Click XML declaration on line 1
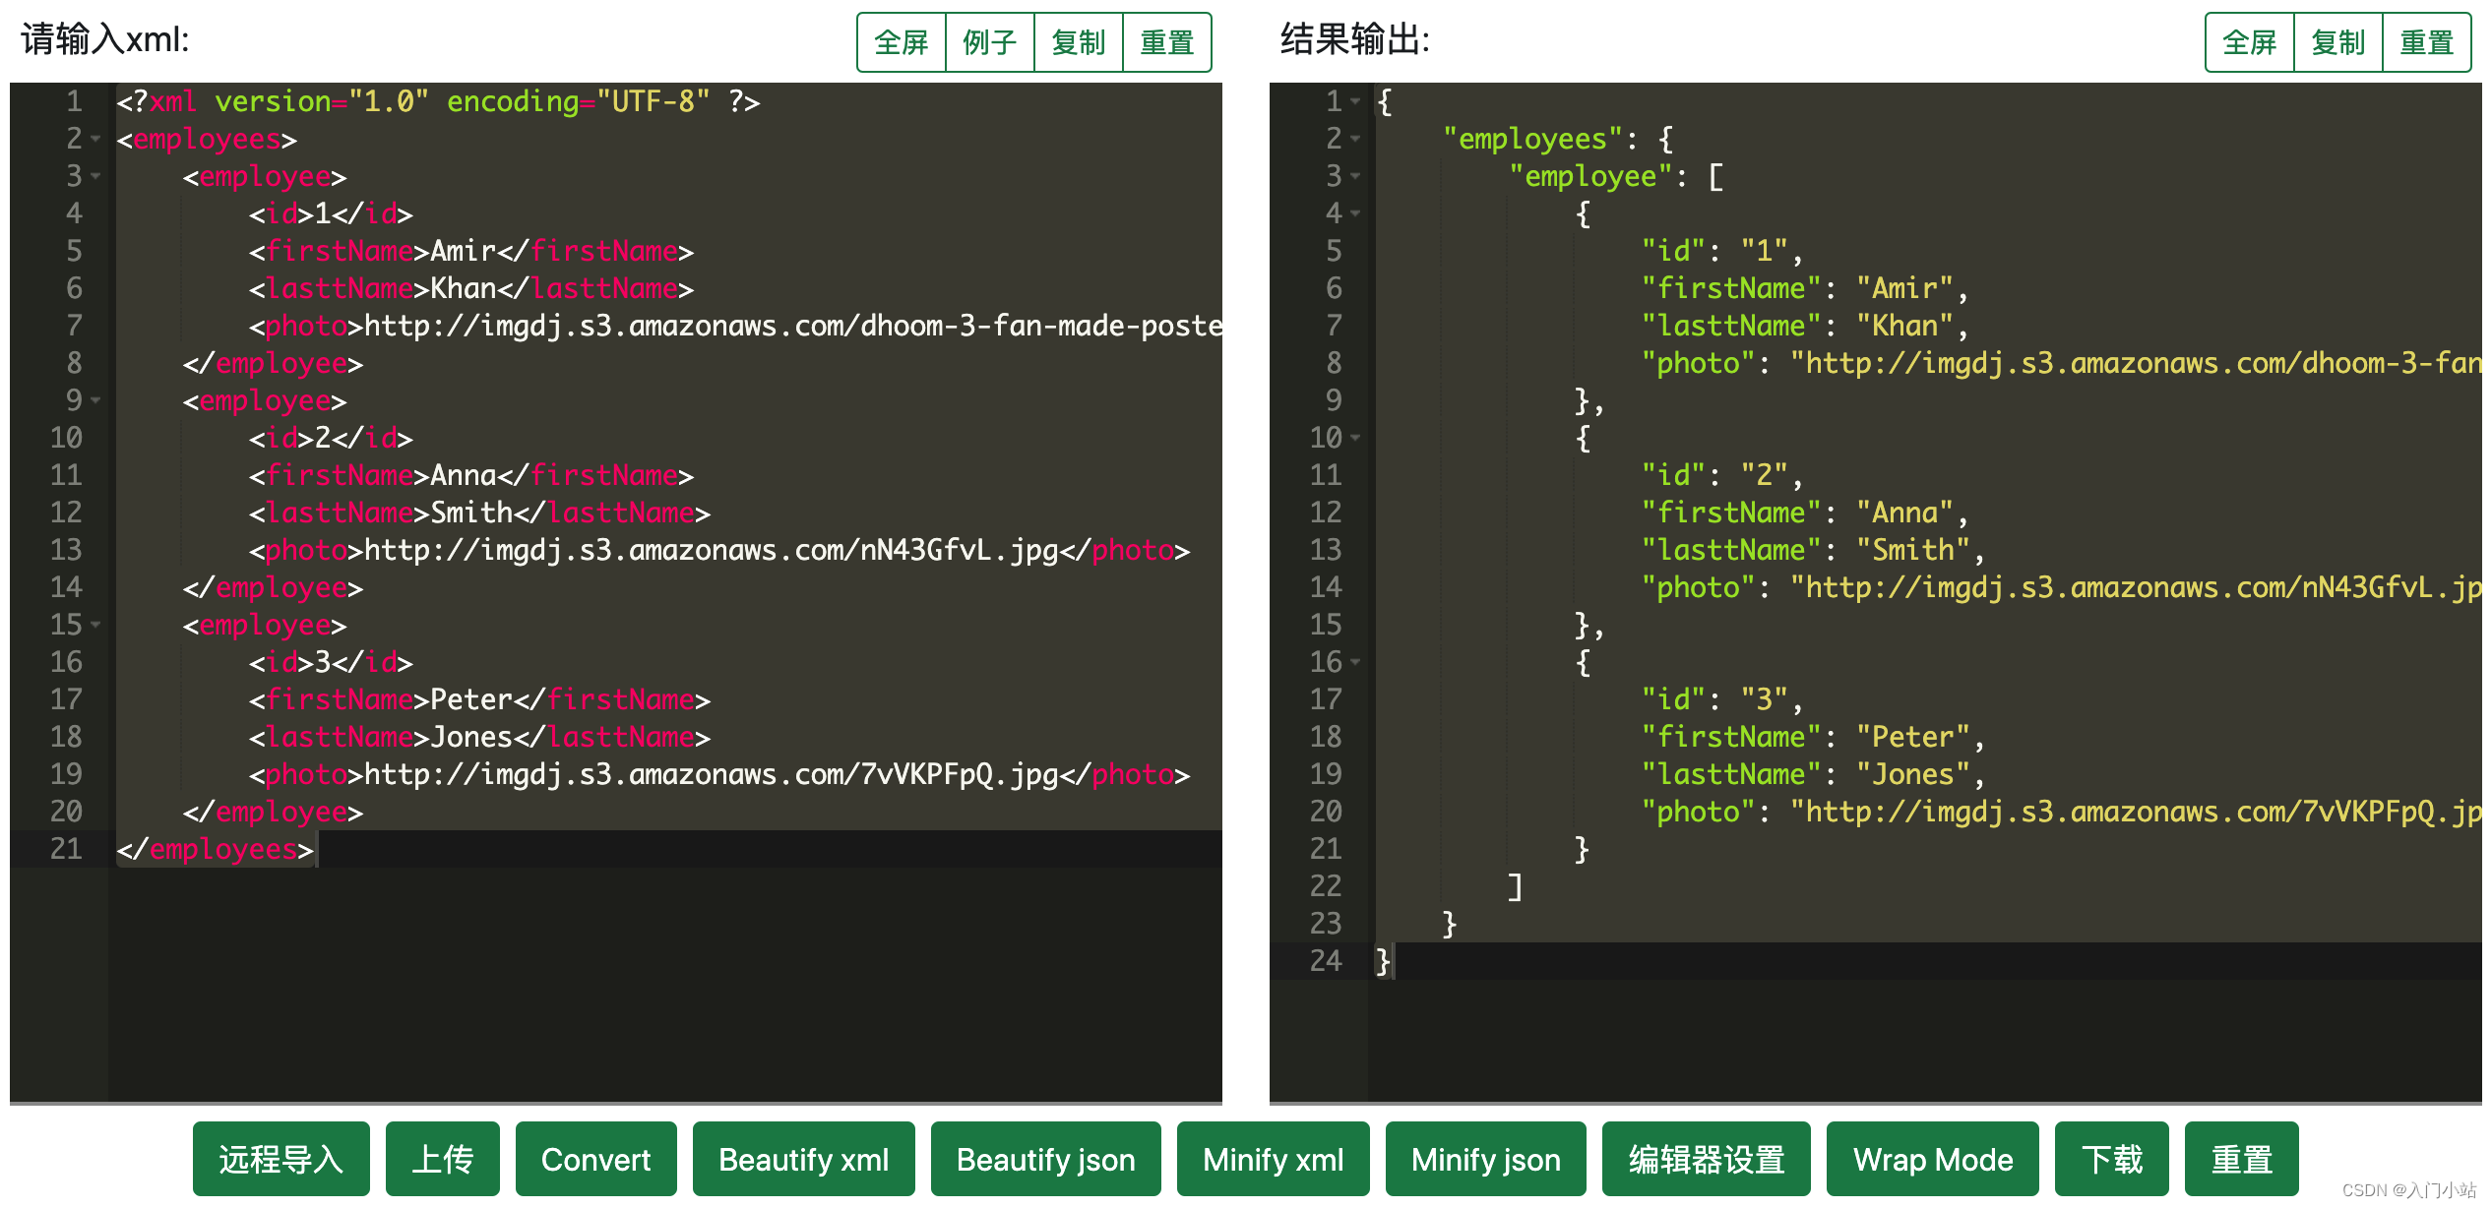Screen dimensions: 2492x1208 (438, 101)
